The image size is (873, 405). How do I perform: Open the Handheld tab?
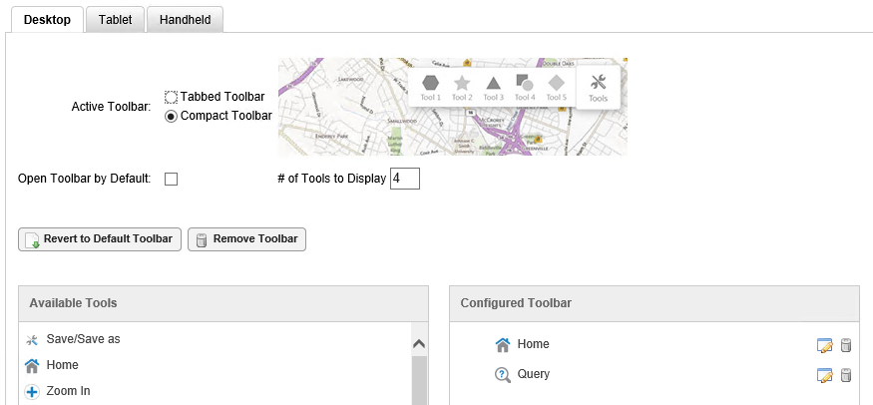185,20
